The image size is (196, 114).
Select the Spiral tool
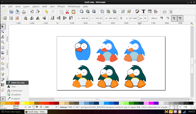click(x=3, y=69)
